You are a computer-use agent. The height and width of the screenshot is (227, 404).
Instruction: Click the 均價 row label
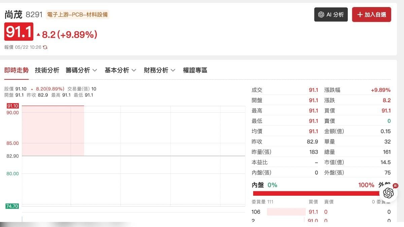coord(257,131)
